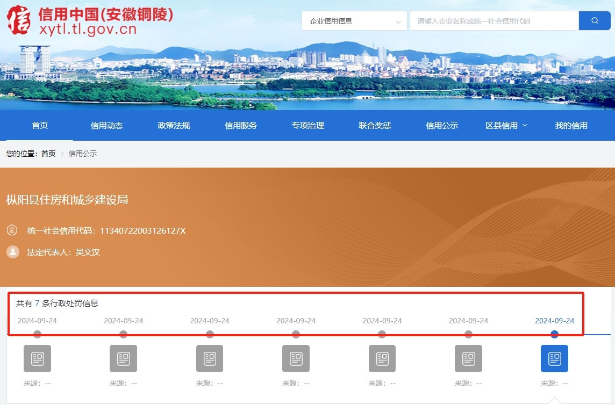Open 政策法规 from the navigation bar

click(174, 126)
